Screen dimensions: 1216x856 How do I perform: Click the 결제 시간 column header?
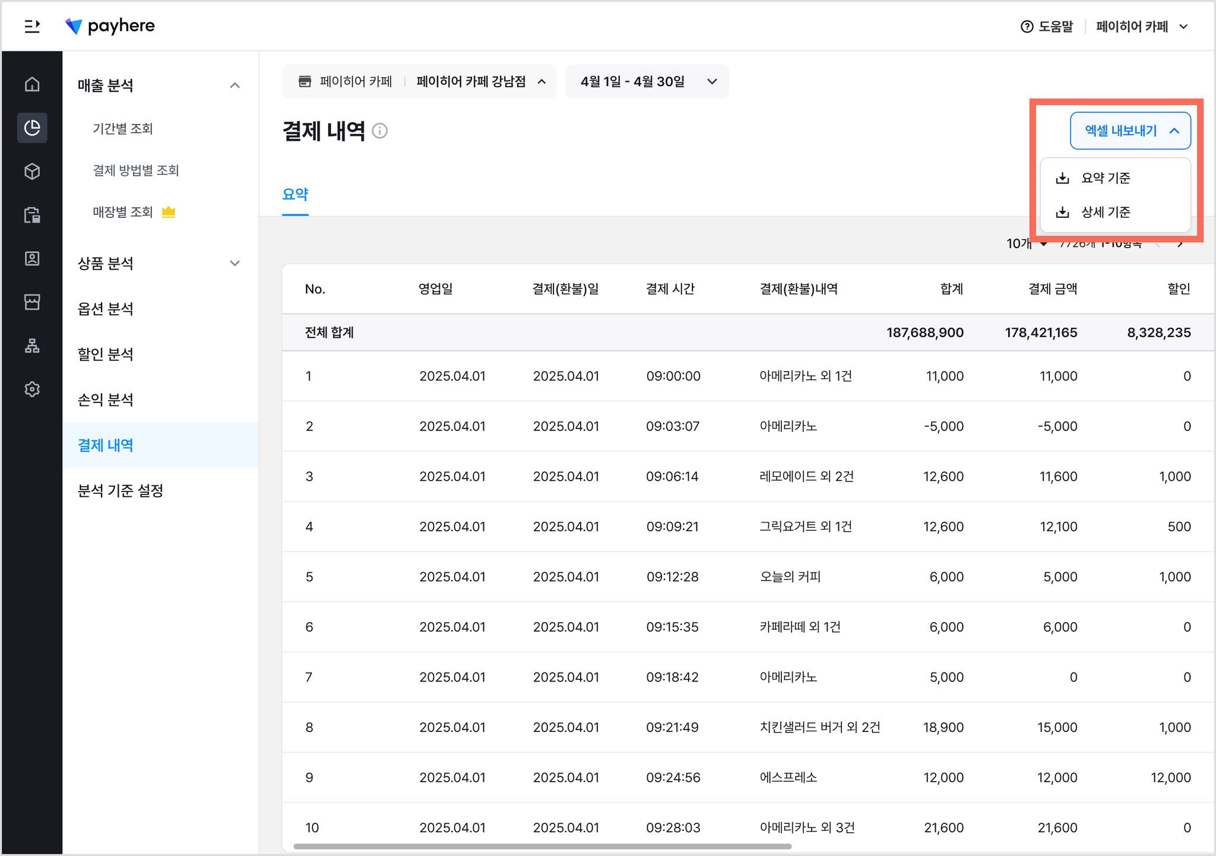tap(670, 289)
